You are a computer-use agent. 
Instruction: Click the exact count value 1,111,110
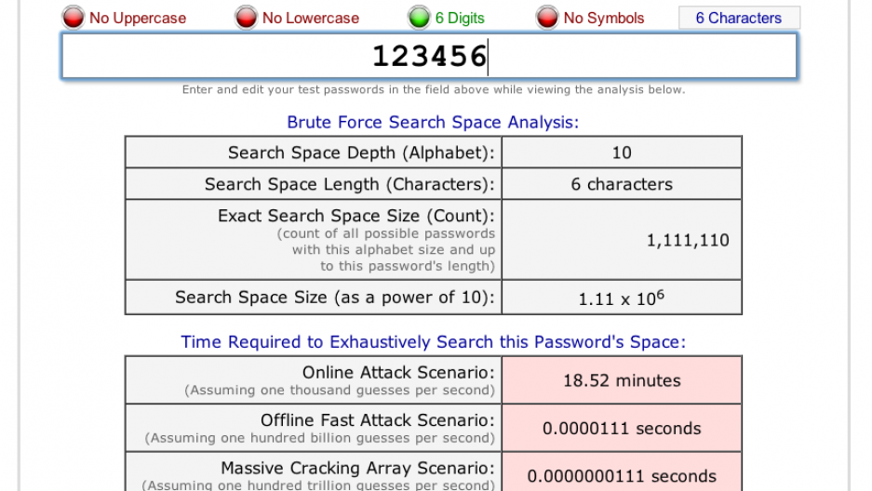[x=688, y=240]
